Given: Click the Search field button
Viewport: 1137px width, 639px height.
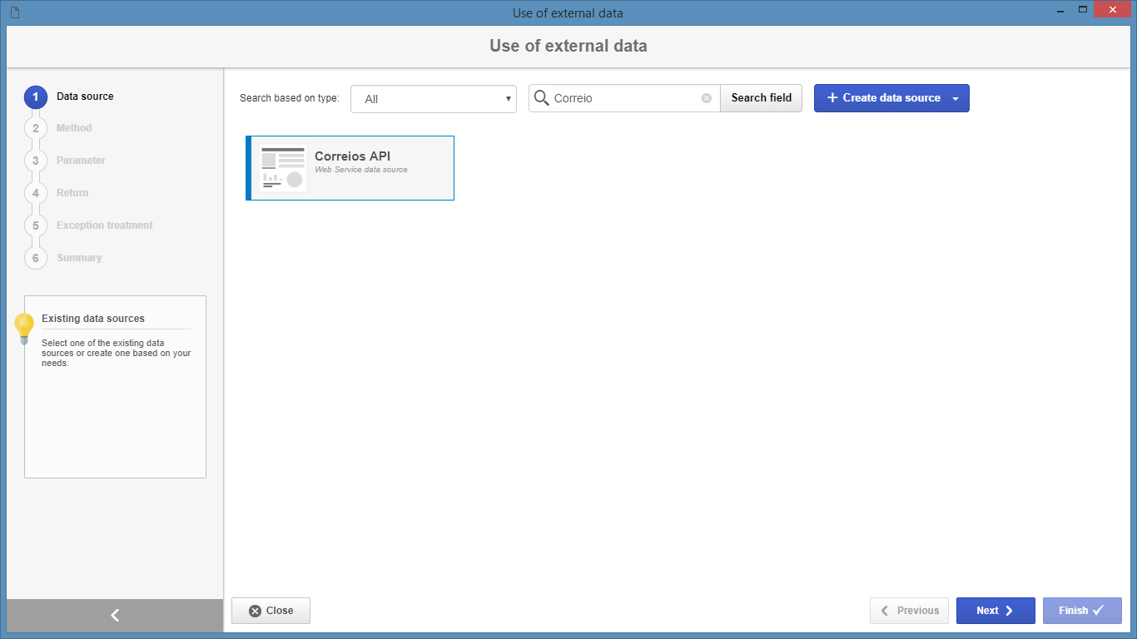Looking at the screenshot, I should click(762, 98).
